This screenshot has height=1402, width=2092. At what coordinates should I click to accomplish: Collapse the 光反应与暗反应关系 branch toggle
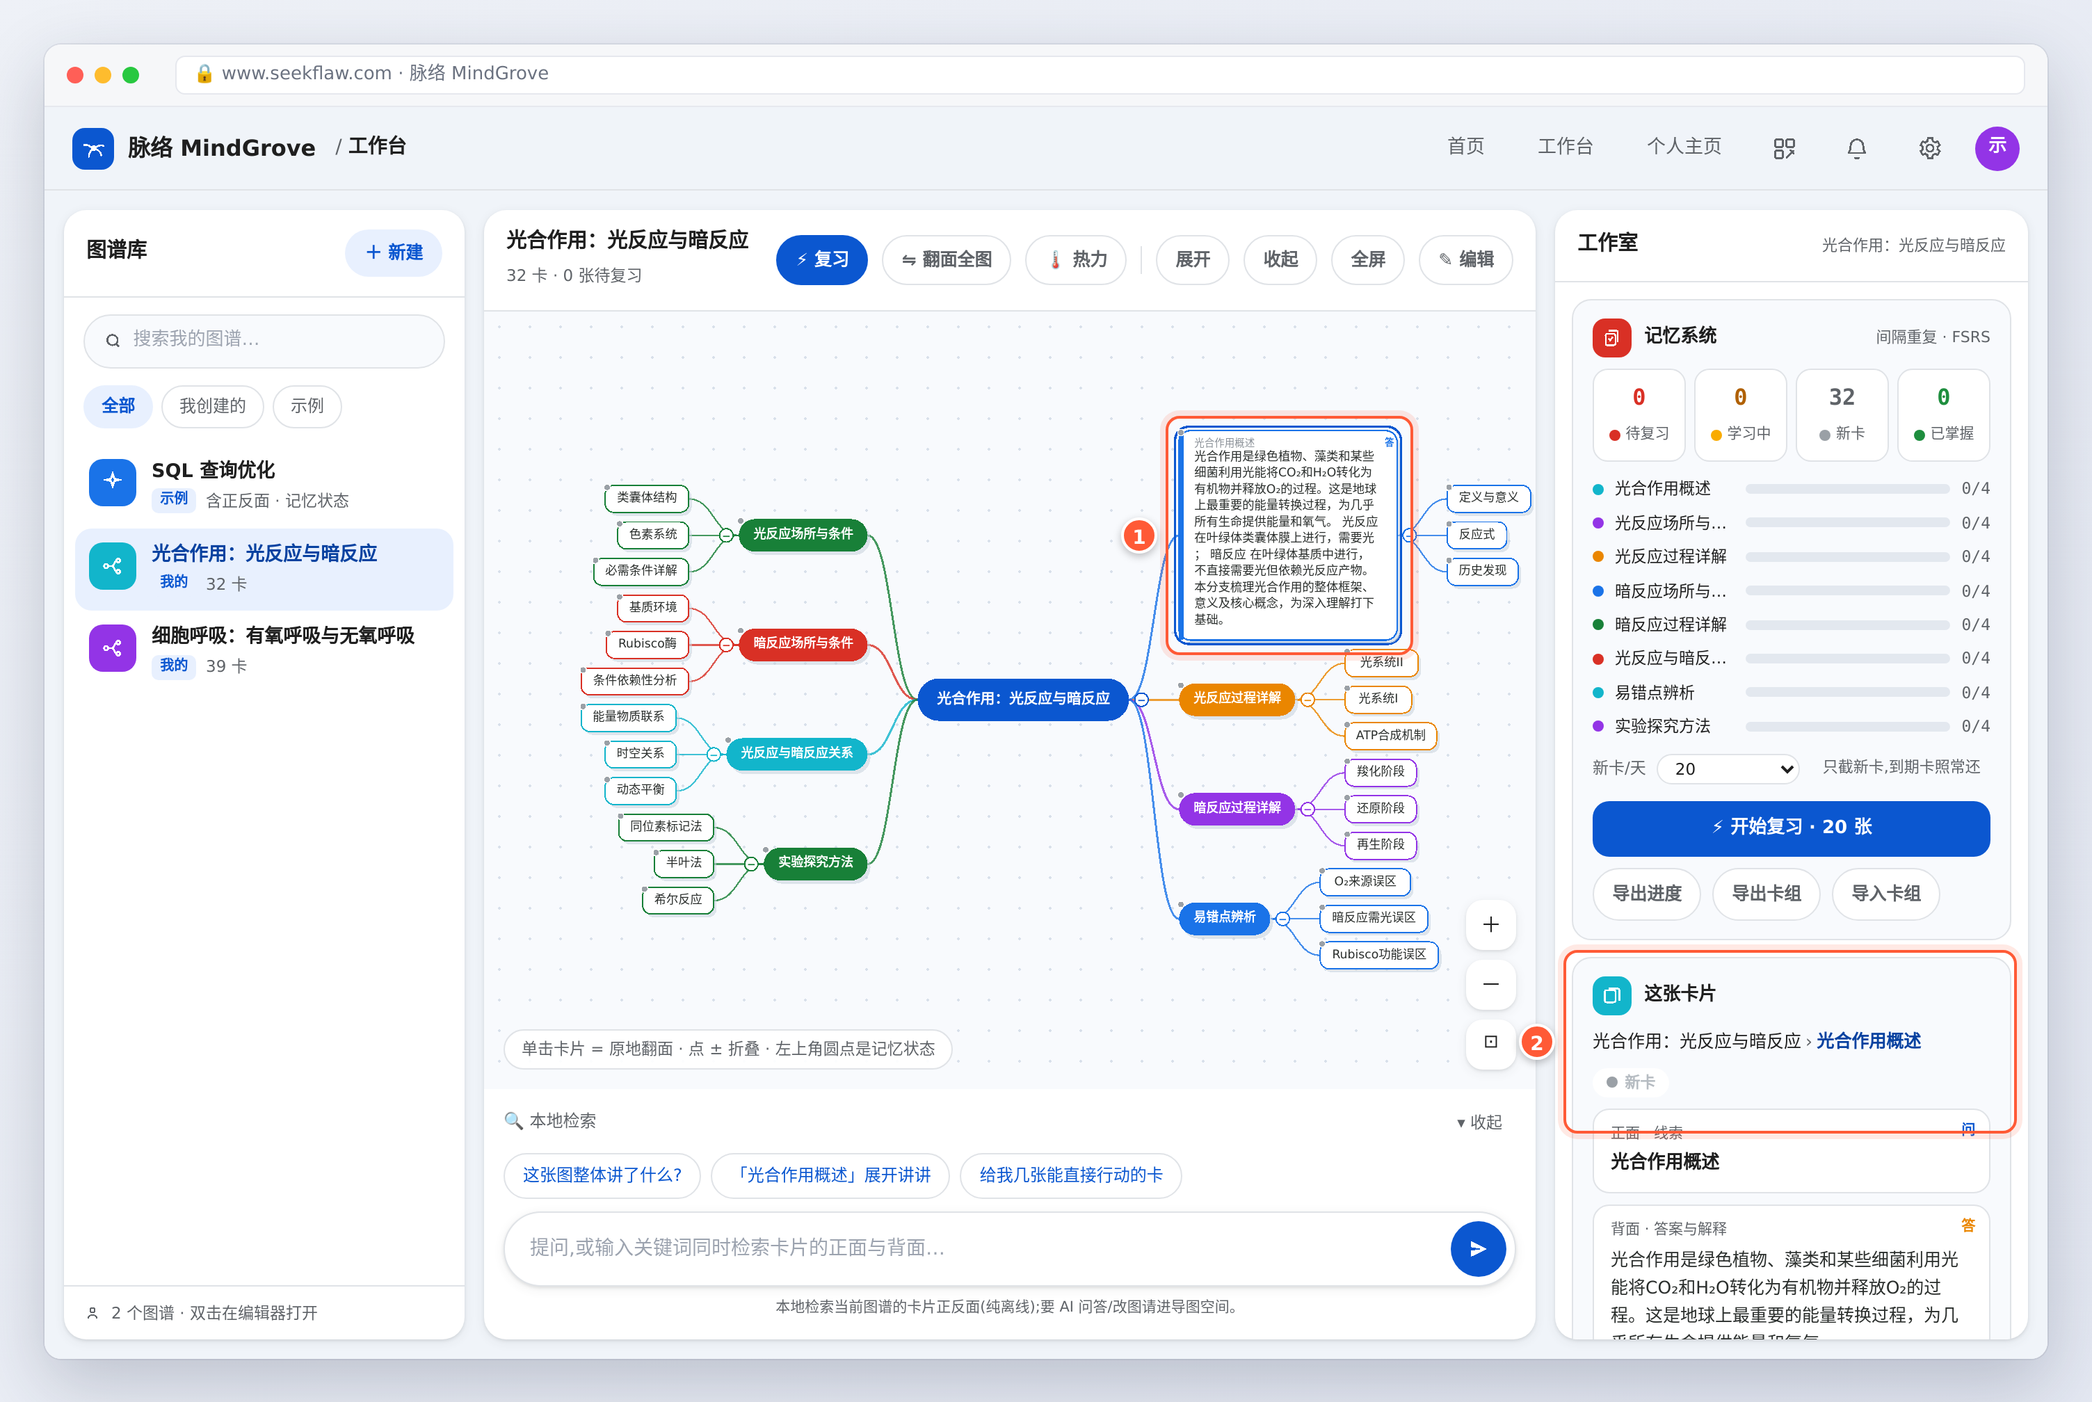(x=714, y=755)
